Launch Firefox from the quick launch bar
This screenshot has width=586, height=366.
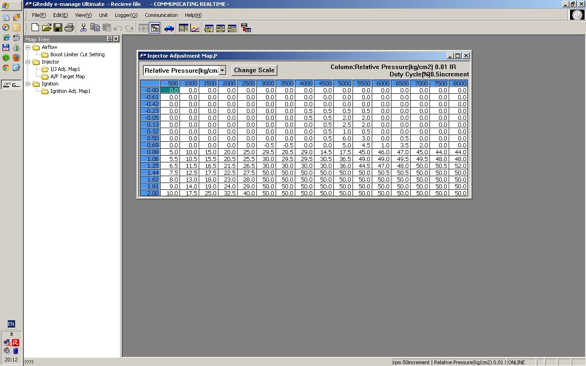click(x=16, y=57)
